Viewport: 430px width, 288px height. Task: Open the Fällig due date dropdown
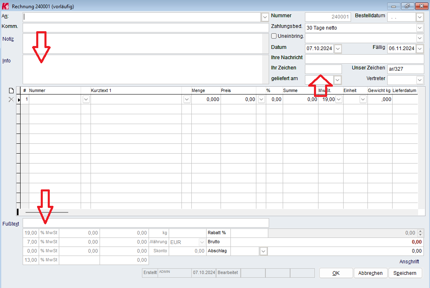(420, 48)
